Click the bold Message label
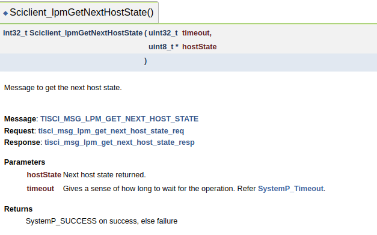This screenshot has height=235, width=377. pyautogui.click(x=20, y=119)
